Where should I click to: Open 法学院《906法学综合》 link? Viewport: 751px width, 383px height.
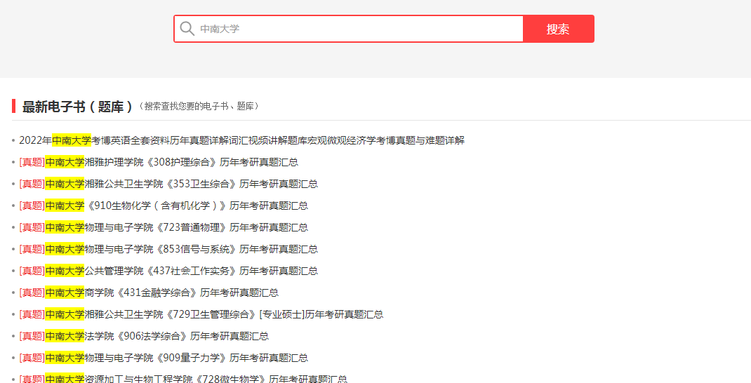tap(175, 336)
